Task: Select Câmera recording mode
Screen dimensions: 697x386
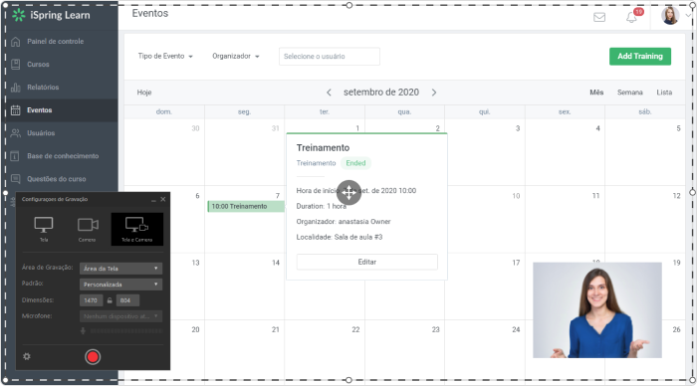Action: coord(88,229)
